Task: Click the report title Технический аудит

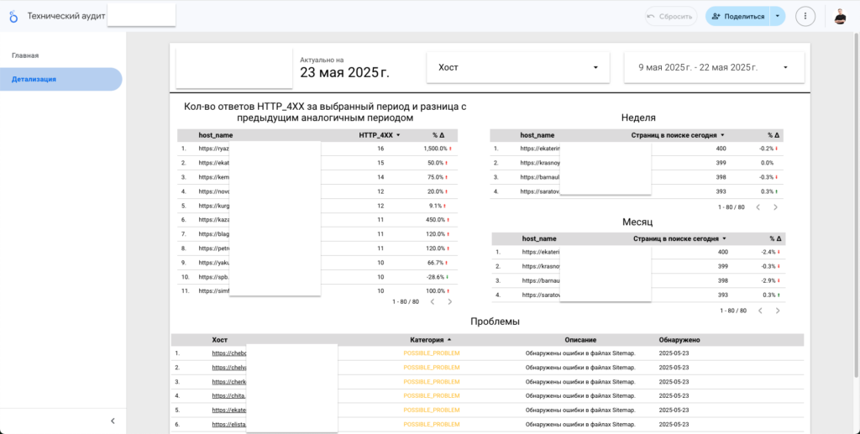Action: pyautogui.click(x=66, y=17)
